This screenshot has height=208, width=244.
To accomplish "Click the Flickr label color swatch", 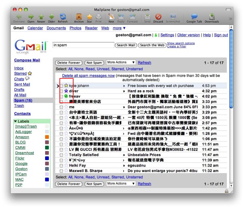I will coord(47,158).
